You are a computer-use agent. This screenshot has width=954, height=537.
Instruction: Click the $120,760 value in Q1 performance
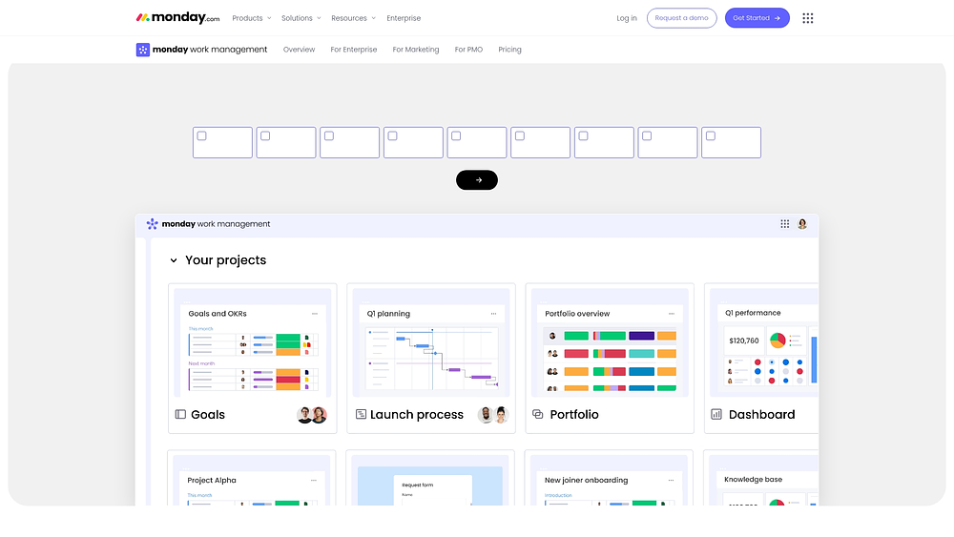tap(744, 341)
